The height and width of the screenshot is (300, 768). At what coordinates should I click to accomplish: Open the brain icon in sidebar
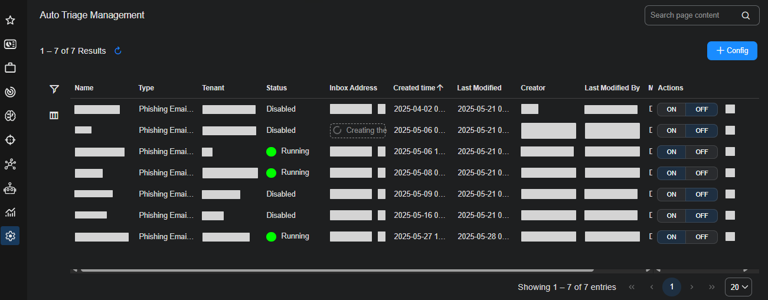click(x=10, y=116)
